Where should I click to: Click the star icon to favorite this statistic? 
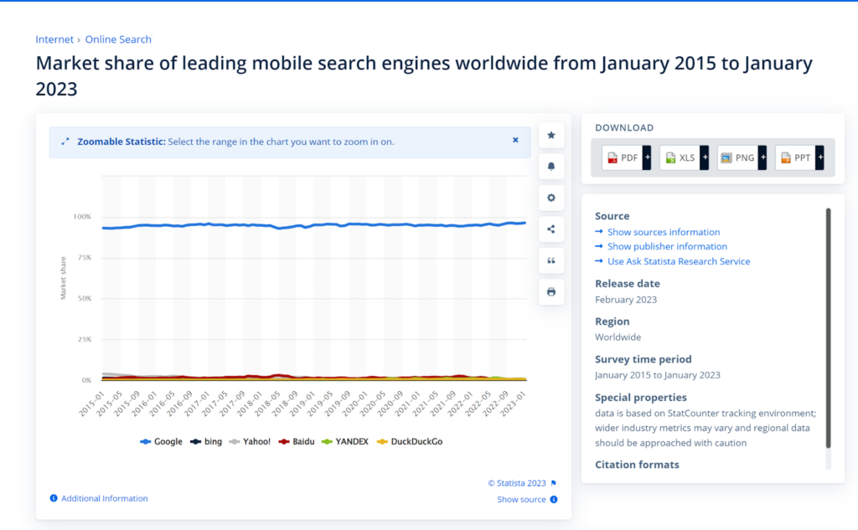(550, 135)
